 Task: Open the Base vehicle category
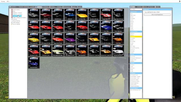[x=14, y=11]
